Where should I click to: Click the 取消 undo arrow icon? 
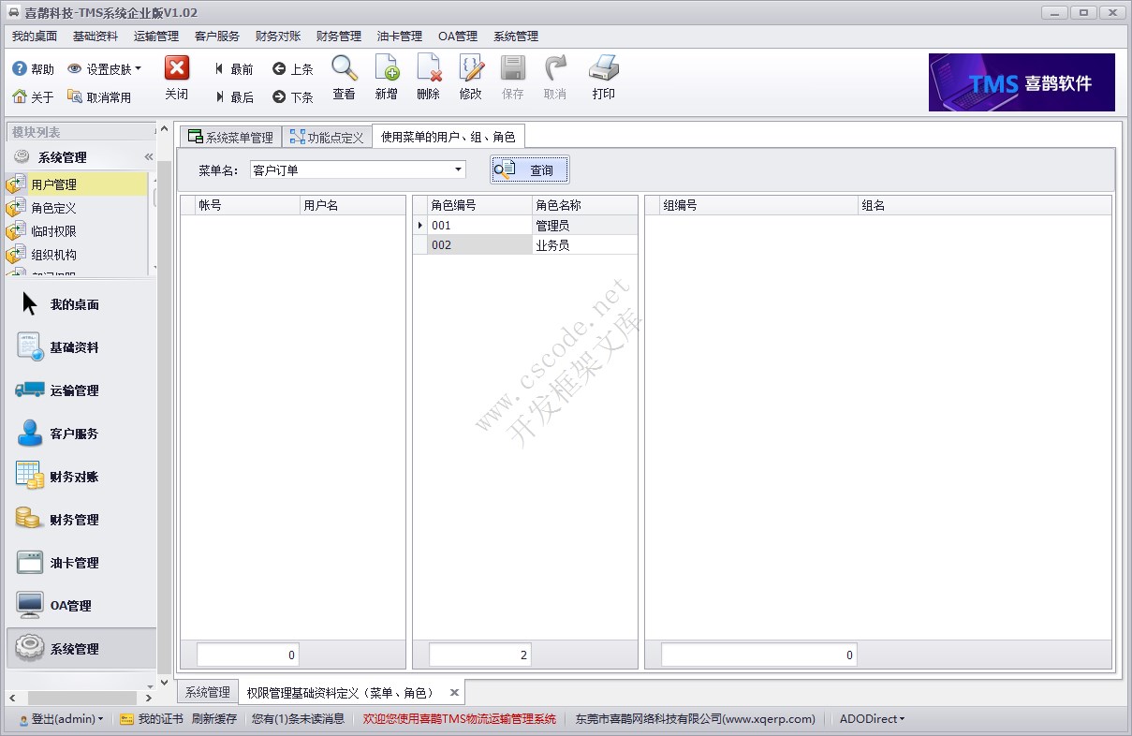(555, 68)
